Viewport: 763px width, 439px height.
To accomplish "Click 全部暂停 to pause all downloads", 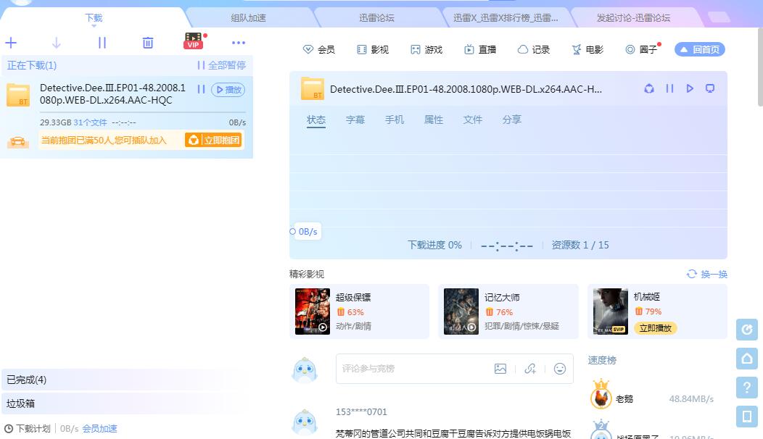I will (223, 65).
